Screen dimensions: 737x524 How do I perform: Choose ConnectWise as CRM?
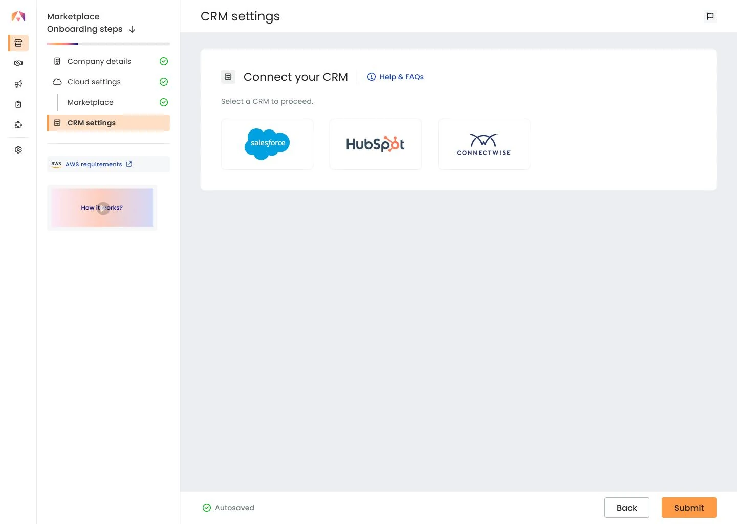484,144
